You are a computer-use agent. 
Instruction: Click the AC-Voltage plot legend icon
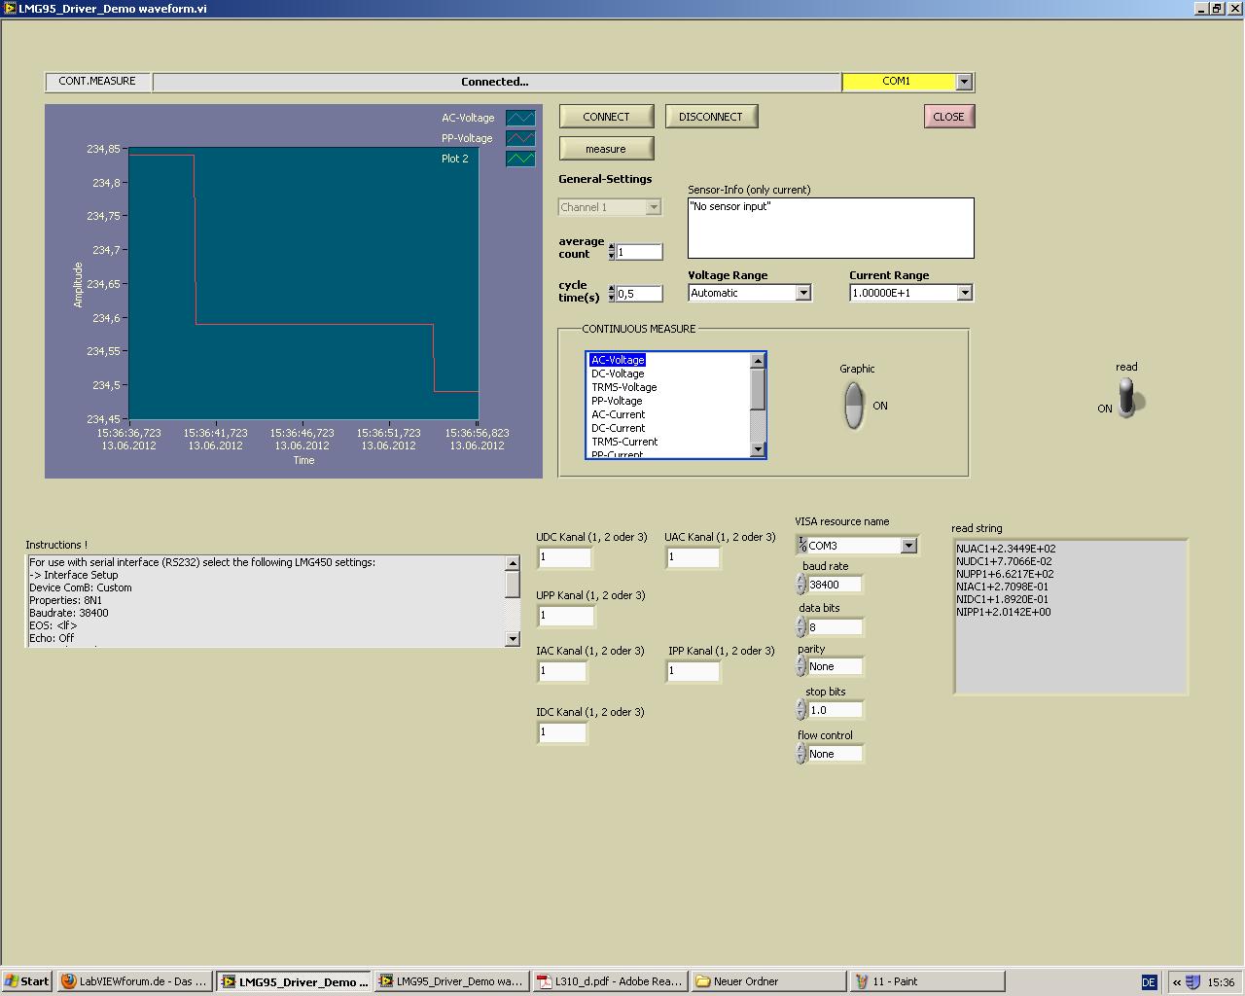tap(520, 118)
